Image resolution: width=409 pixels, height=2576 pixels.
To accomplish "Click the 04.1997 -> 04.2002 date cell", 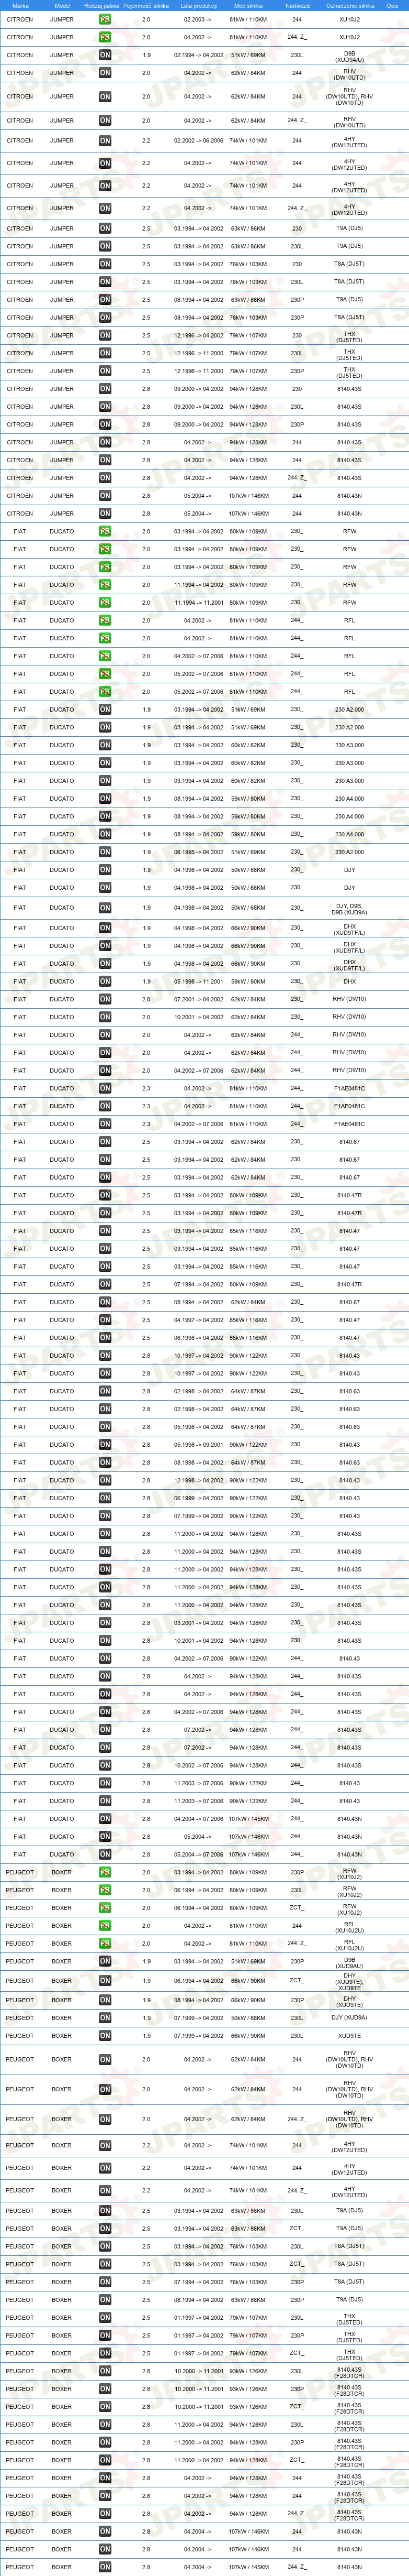I will coord(199,1320).
